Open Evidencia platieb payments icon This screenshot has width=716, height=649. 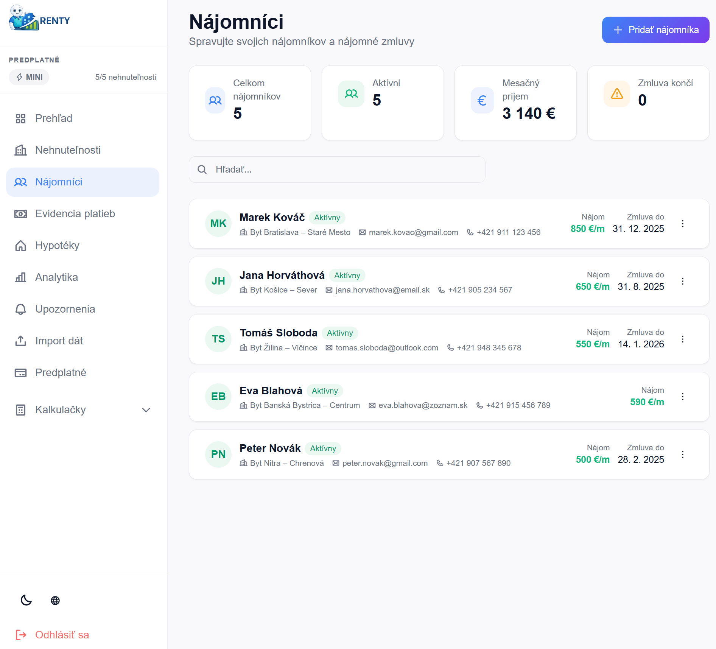point(21,213)
